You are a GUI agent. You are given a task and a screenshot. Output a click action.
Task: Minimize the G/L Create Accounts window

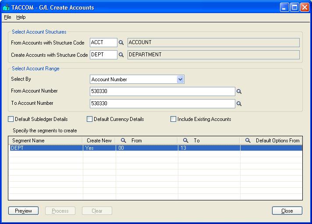[x=284, y=7]
